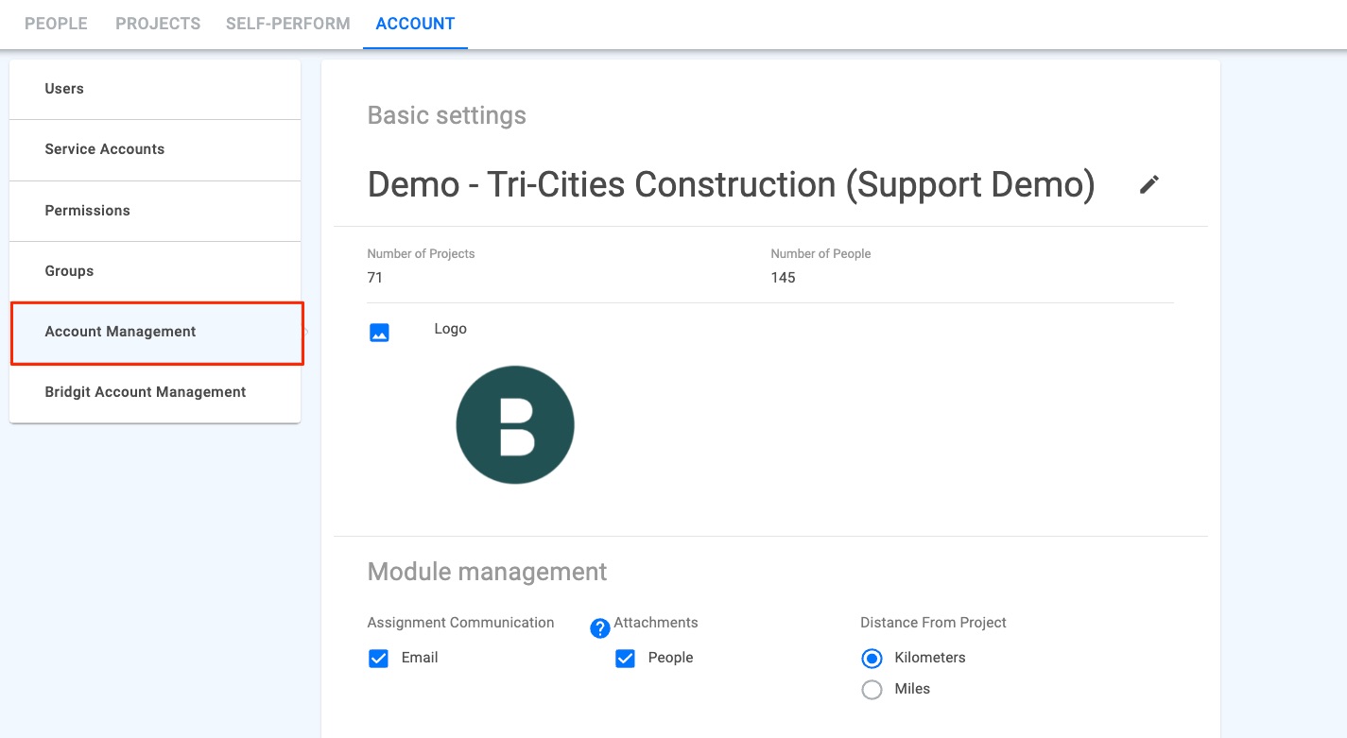1347x738 pixels.
Task: Select the Kilometers radio button
Action: pos(872,659)
